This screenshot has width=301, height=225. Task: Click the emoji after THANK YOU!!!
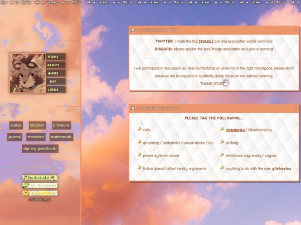pos(226,83)
